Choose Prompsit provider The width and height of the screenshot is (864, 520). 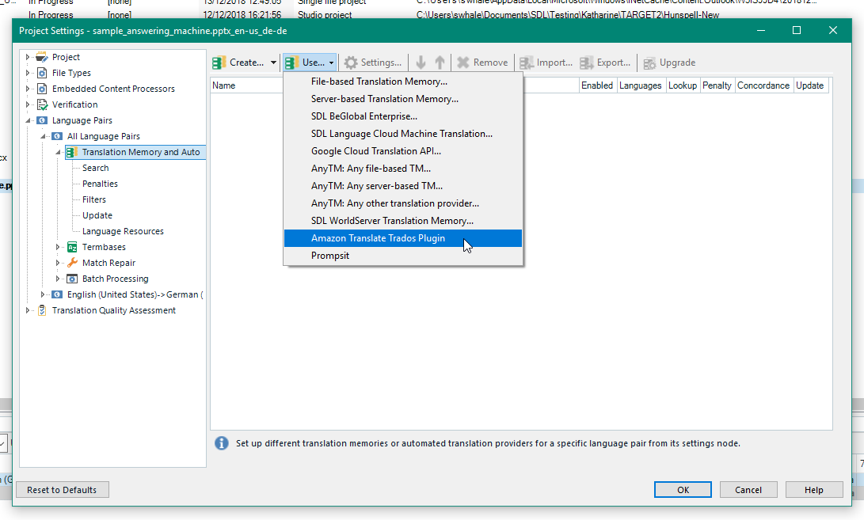(403, 256)
